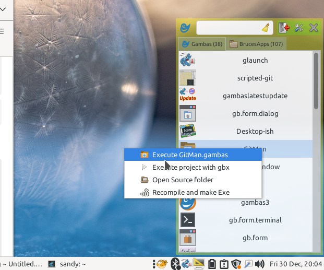324x270 pixels.
Task: Click the battery icon in system tray
Action: click(212, 264)
